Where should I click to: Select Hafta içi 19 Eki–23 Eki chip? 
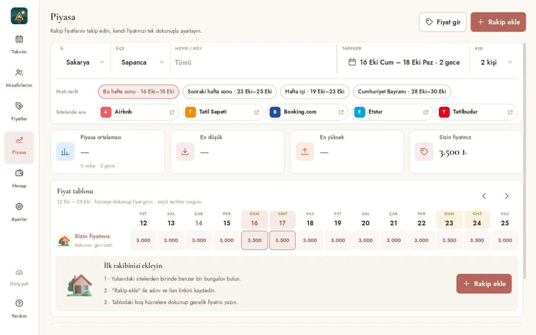[x=315, y=92]
